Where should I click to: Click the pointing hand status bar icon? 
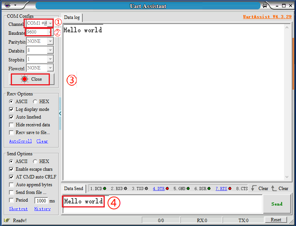point(7,220)
